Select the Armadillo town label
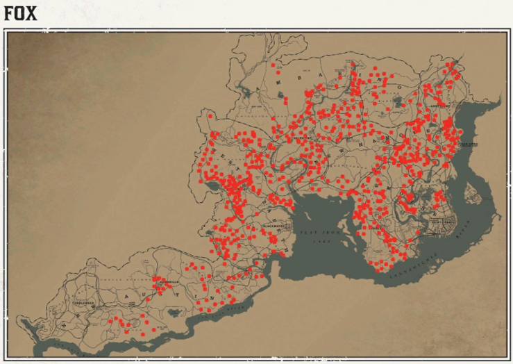513x364 pixels. (168, 282)
